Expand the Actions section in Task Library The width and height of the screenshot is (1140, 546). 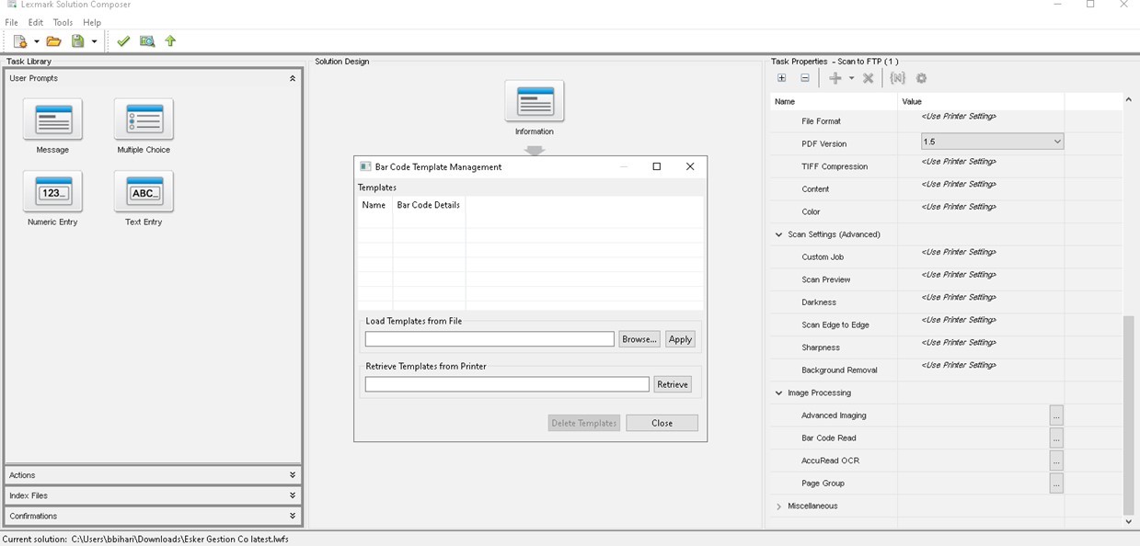pyautogui.click(x=293, y=475)
